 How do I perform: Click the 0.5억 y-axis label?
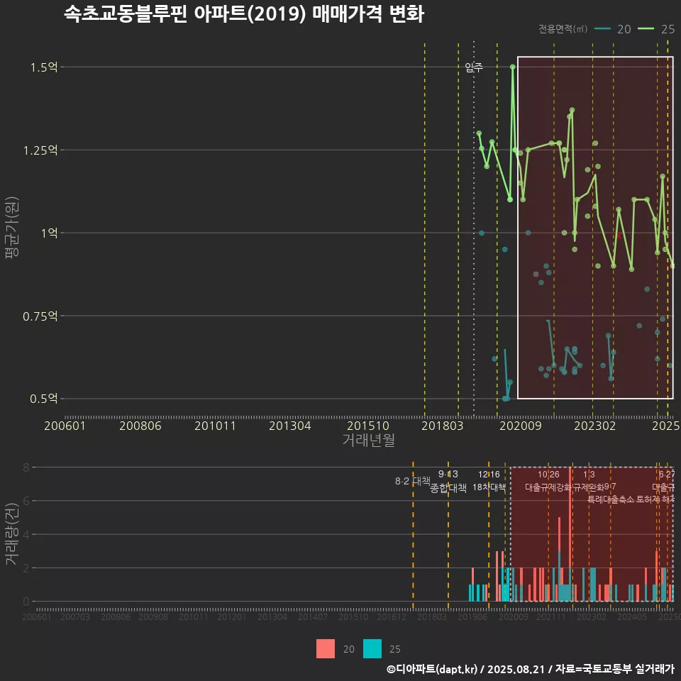[44, 399]
